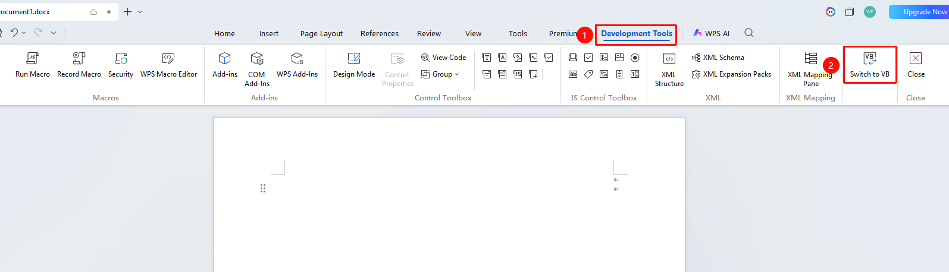Screen dimensions: 949x272
Task: Expand the Group dropdown
Action: pos(440,74)
